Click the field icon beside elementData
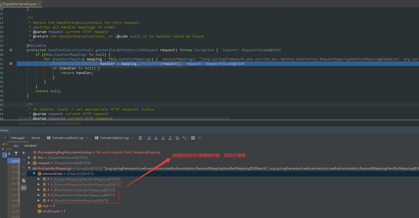This screenshot has width=419, height=218. pos(40,174)
